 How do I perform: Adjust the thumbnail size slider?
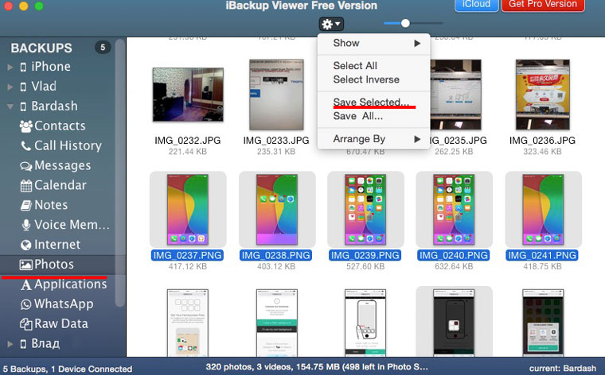405,24
